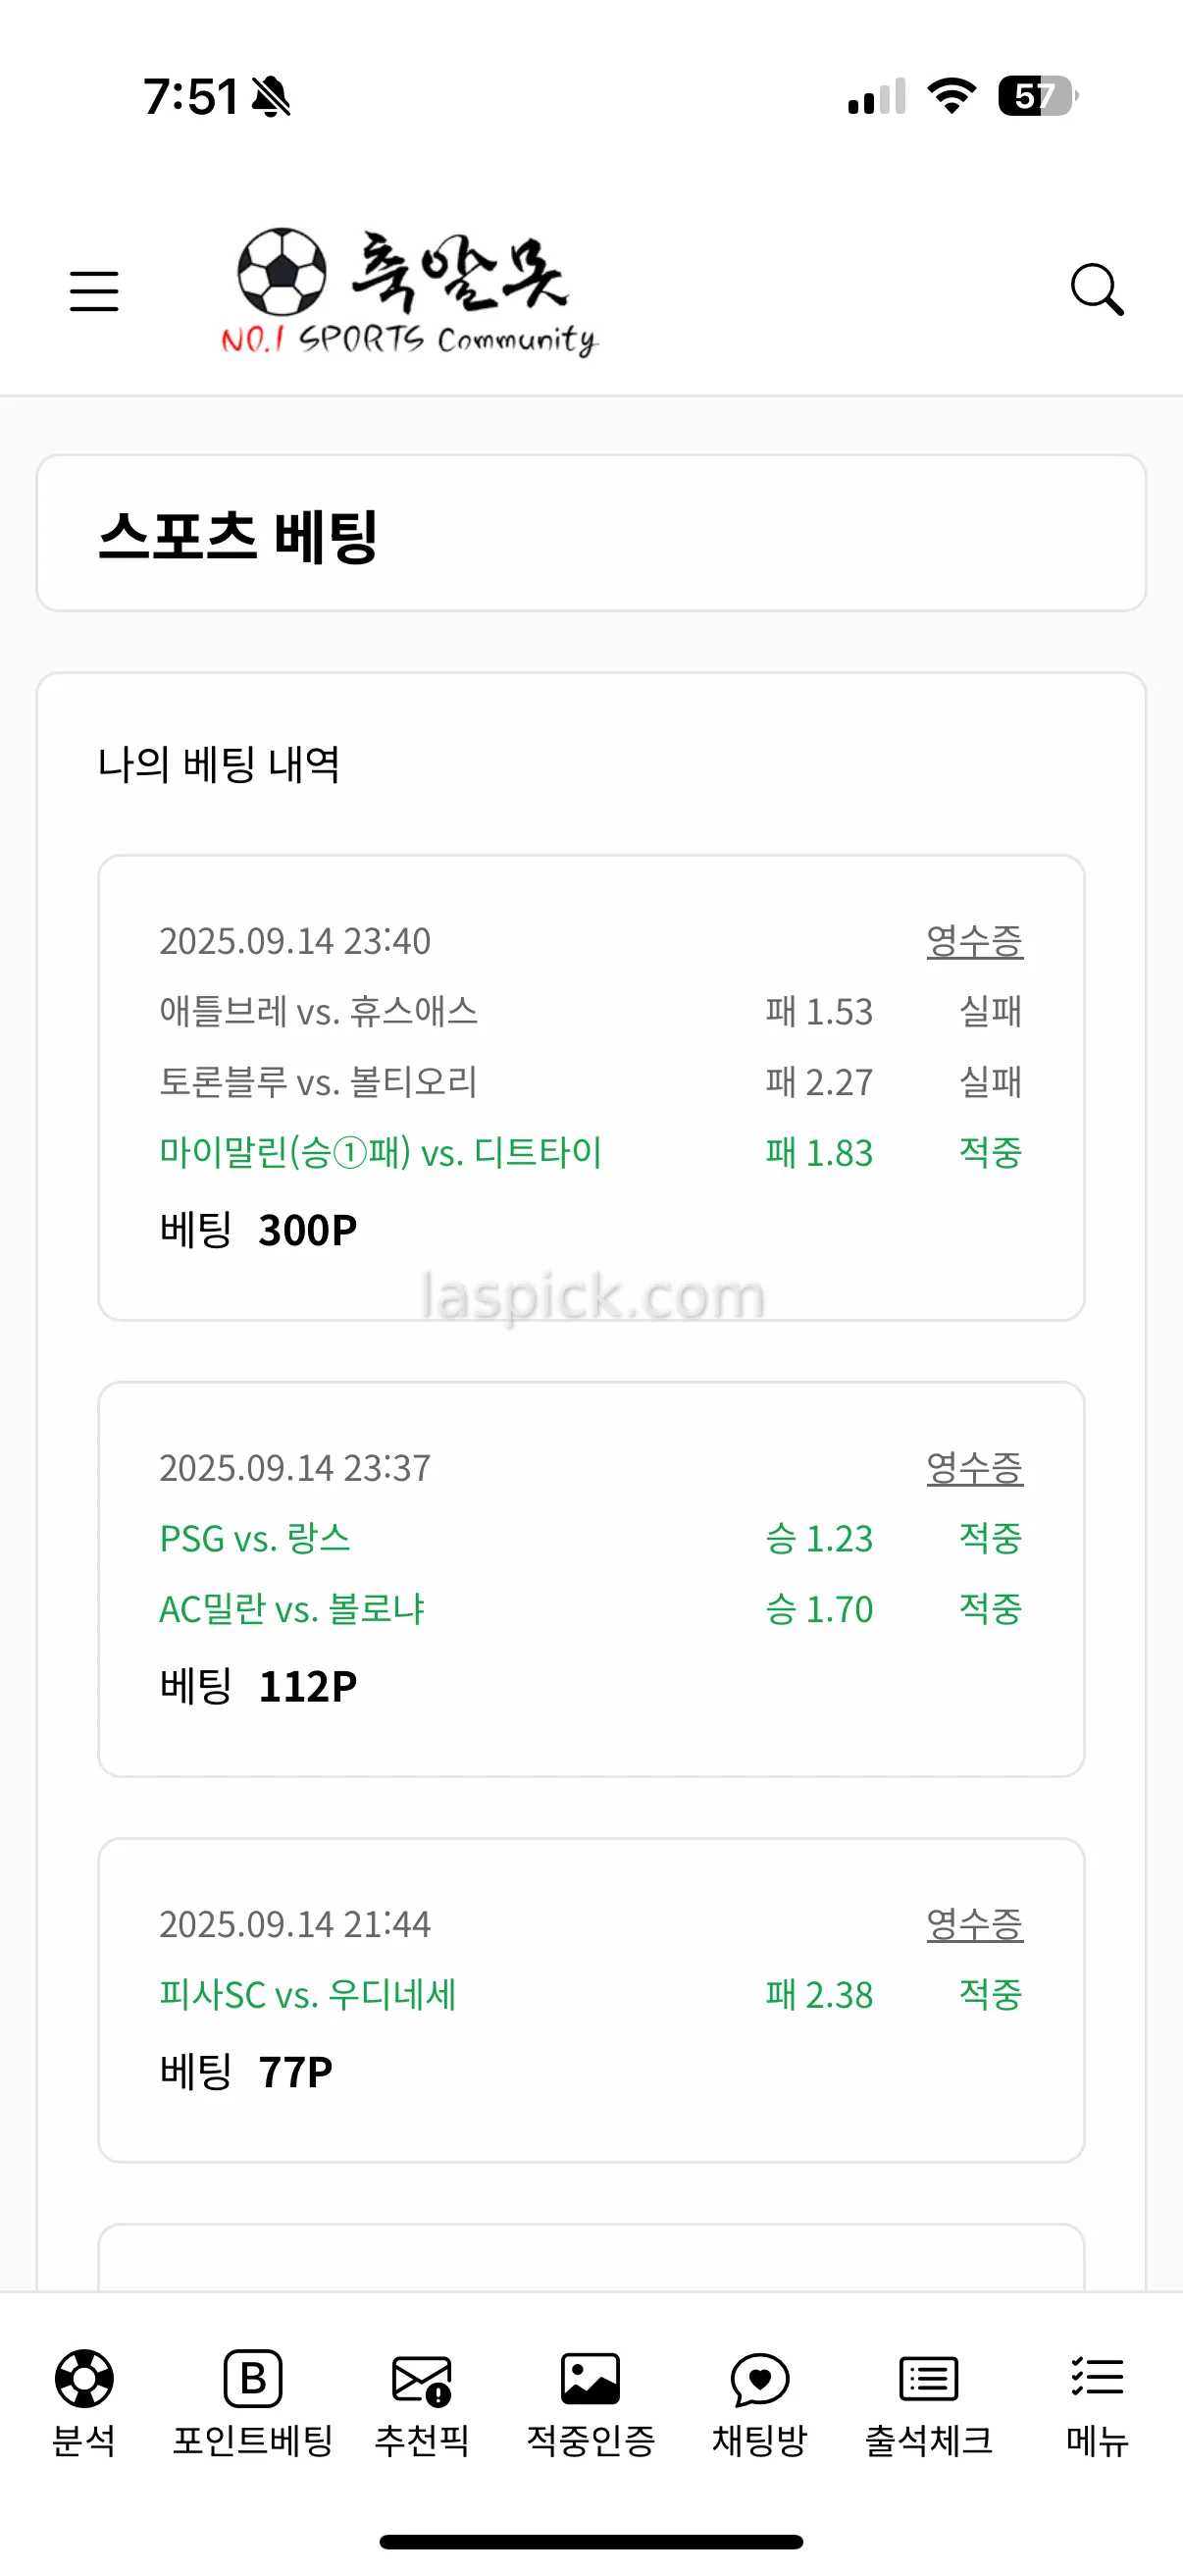1183x2573 pixels.
Task: Tap the 애틀브레 vs. 휴스애스 match
Action: click(x=319, y=1011)
